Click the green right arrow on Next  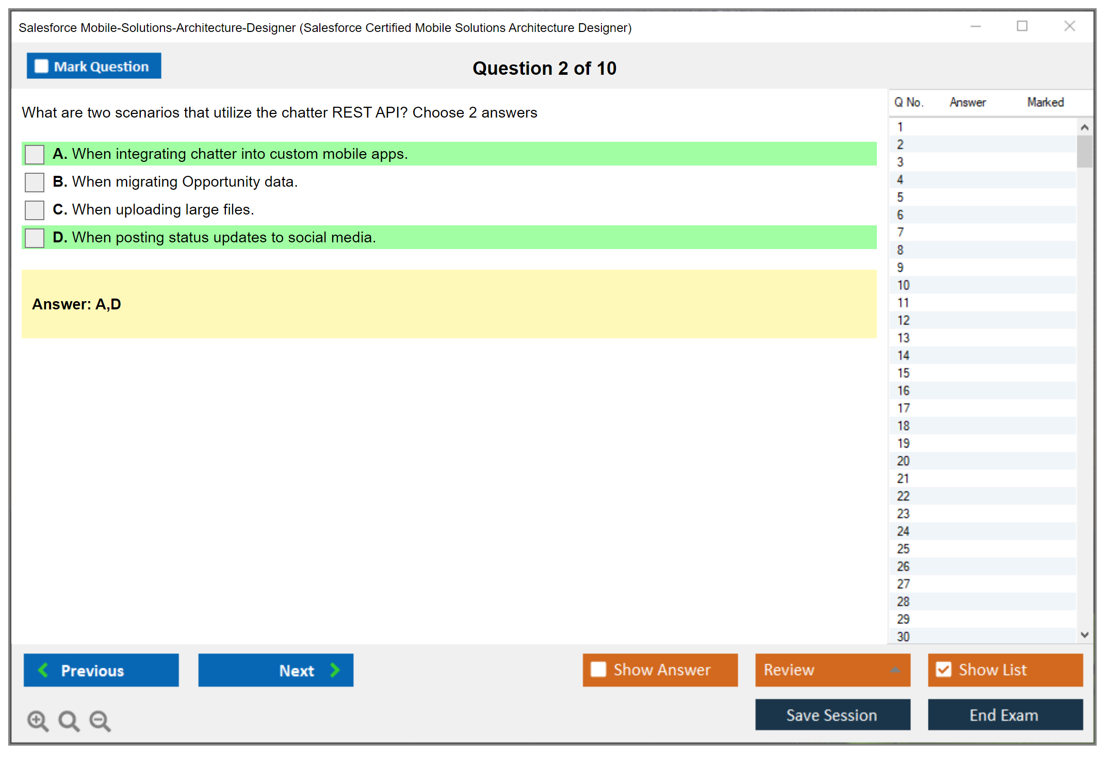335,670
